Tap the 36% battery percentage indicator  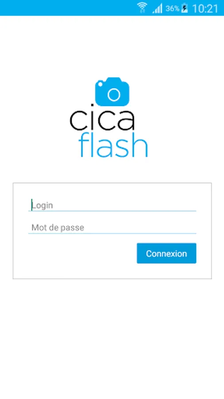pos(173,9)
